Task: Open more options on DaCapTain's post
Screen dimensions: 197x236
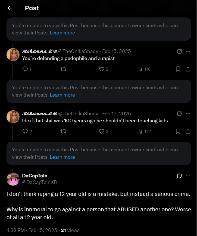Action: pyautogui.click(x=188, y=176)
